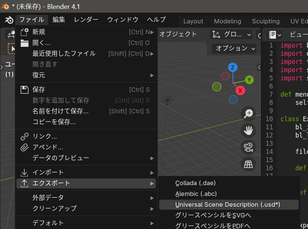Open the オプション dropdown

point(234,48)
